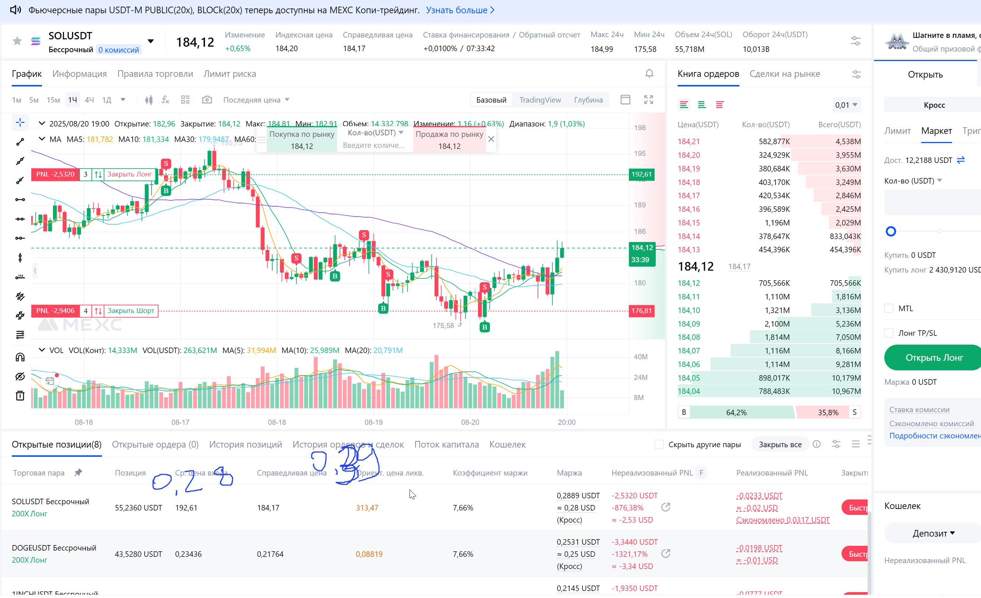Select the Fibonacci lines drawing tool
The width and height of the screenshot is (981, 598).
[20, 335]
